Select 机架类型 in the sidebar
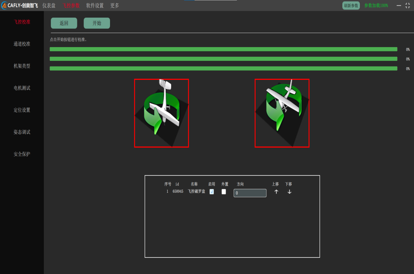The height and width of the screenshot is (274, 414). click(x=22, y=66)
